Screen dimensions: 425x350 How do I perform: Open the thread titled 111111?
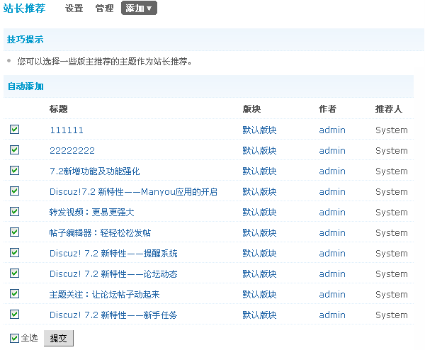point(67,130)
